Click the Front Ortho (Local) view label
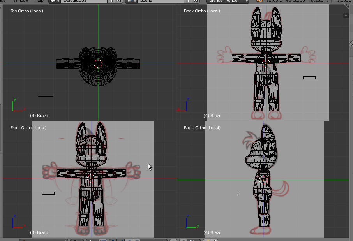 pos(28,128)
